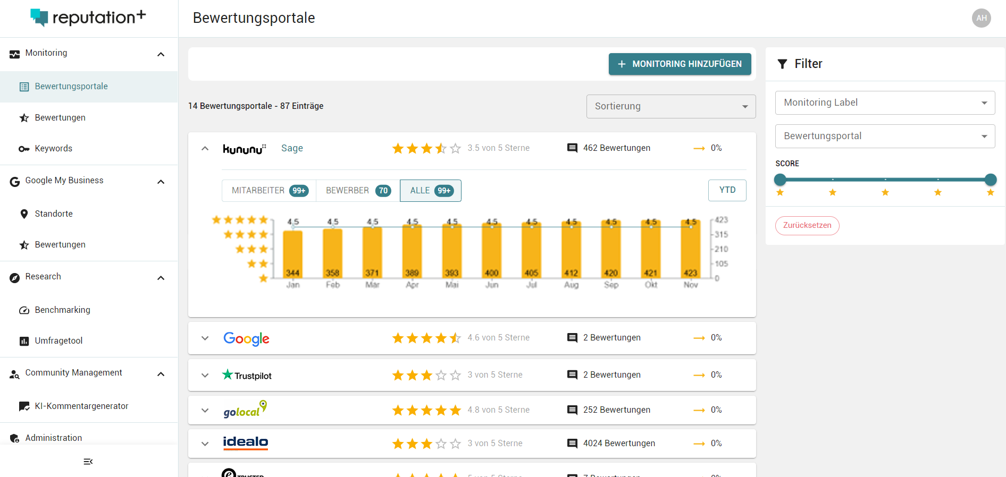Select the BEWERBER filter toggle
Image resolution: width=1006 pixels, height=477 pixels.
[358, 191]
